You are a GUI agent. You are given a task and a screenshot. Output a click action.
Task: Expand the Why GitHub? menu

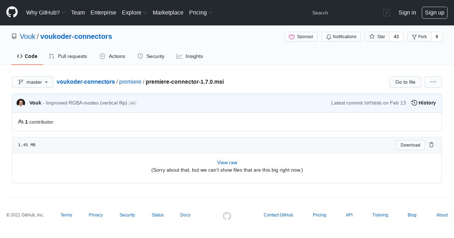46,12
